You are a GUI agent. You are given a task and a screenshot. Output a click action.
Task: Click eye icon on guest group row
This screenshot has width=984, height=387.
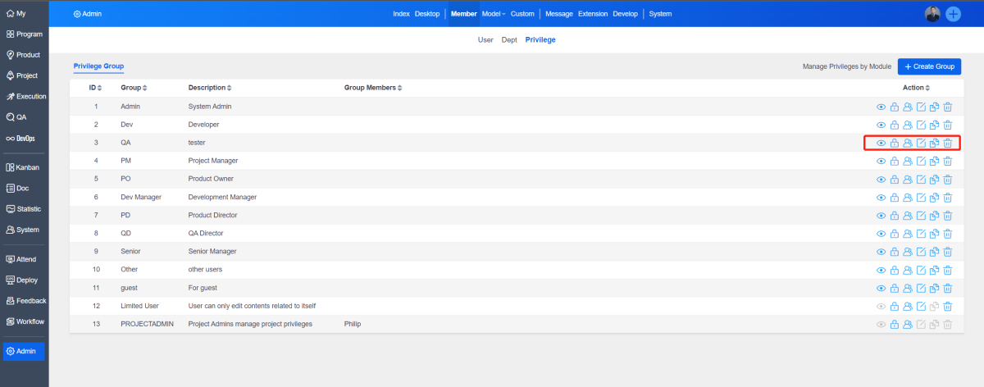(x=881, y=288)
